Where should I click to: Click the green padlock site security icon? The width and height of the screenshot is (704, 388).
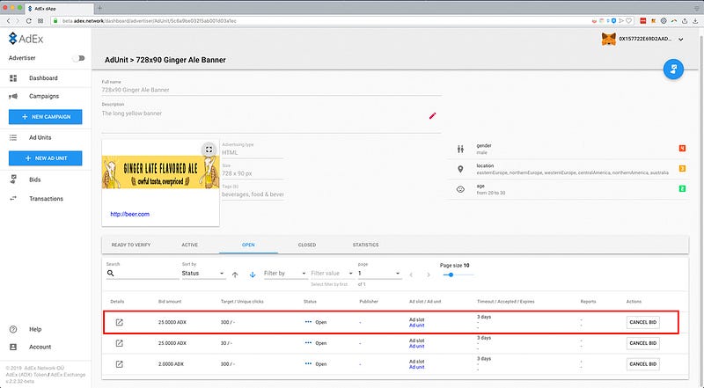[x=55, y=20]
